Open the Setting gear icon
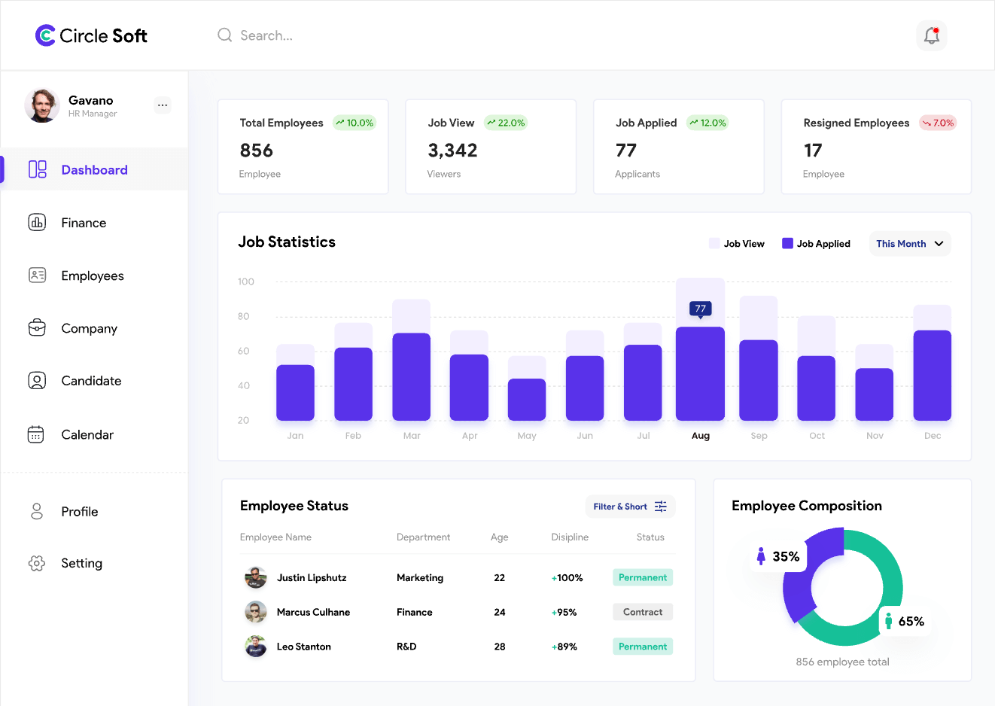995x706 pixels. 36,563
